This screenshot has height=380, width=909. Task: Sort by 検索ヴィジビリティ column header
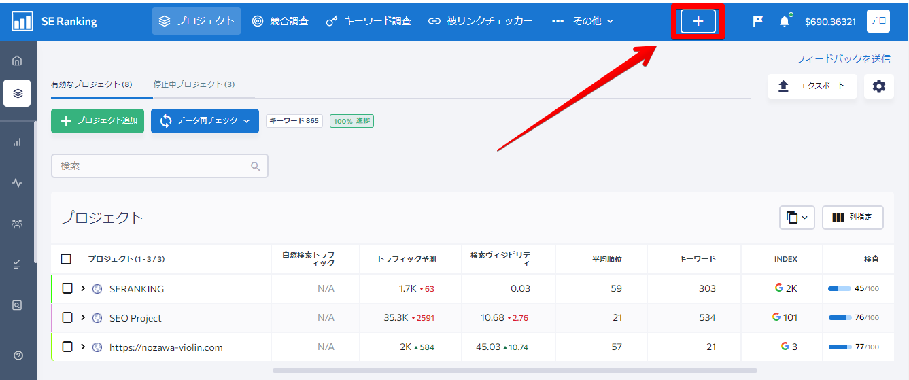(500, 259)
